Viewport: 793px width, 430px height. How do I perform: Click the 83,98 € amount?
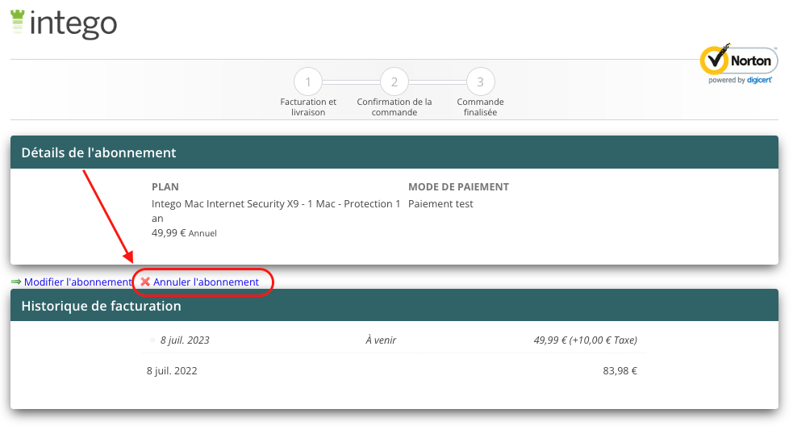point(620,371)
